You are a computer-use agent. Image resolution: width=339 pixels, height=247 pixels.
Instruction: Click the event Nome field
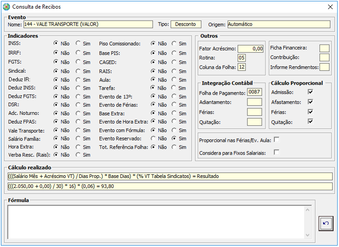click(88, 24)
